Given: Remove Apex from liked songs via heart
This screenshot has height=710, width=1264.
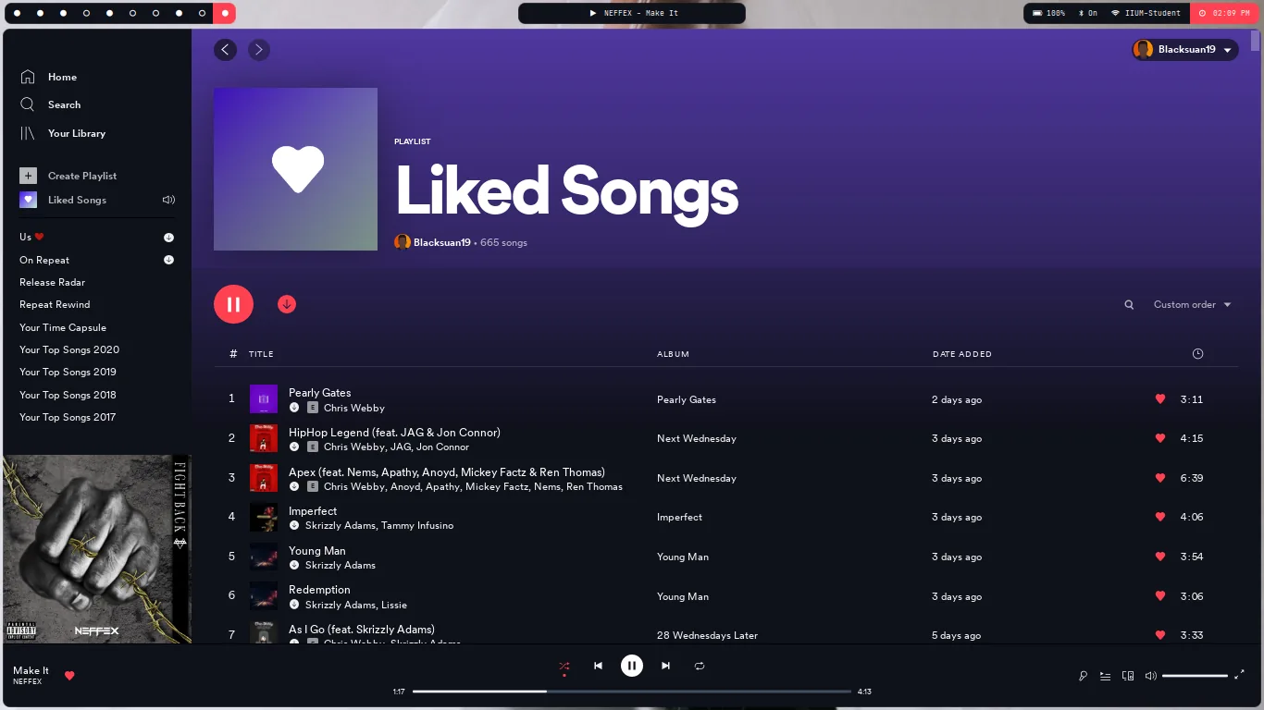Looking at the screenshot, I should tap(1160, 478).
